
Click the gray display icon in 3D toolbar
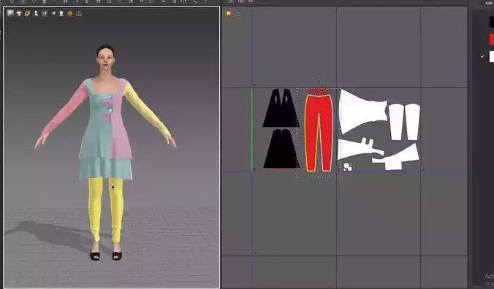10,13
